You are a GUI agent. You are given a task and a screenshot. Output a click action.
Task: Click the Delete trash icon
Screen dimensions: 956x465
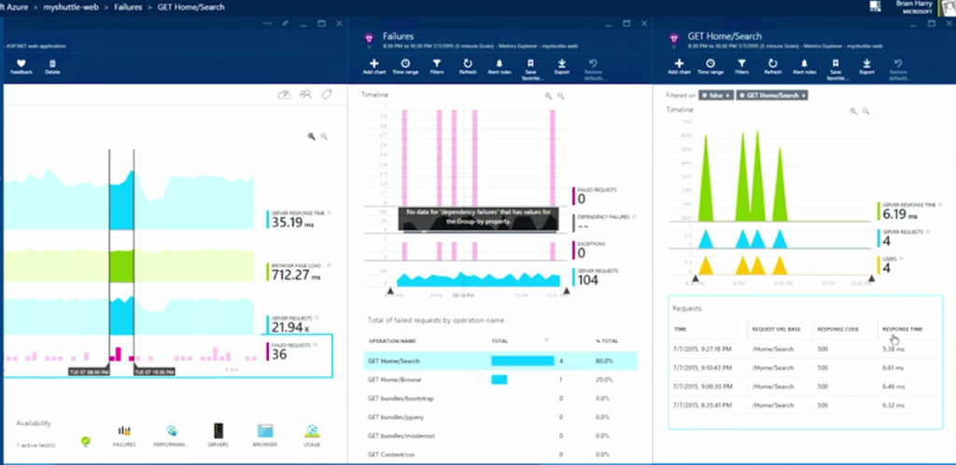tap(52, 63)
